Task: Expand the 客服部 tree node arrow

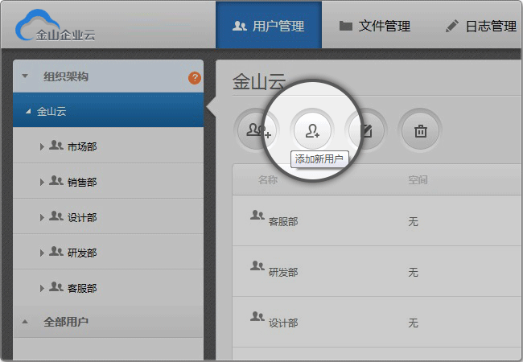Action: click(x=42, y=288)
